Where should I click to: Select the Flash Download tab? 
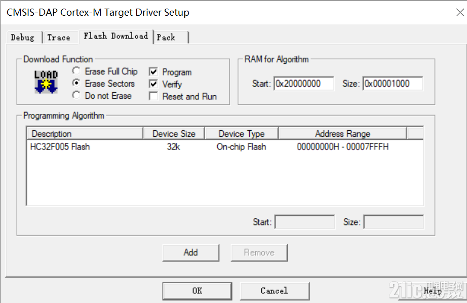click(x=116, y=36)
